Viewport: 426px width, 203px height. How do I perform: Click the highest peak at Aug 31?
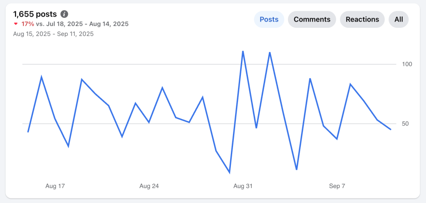tap(243, 51)
